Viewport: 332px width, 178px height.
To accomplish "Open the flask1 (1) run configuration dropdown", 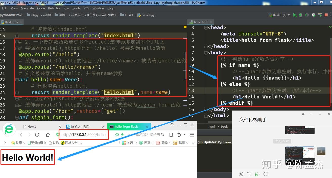I will (x=279, y=15).
